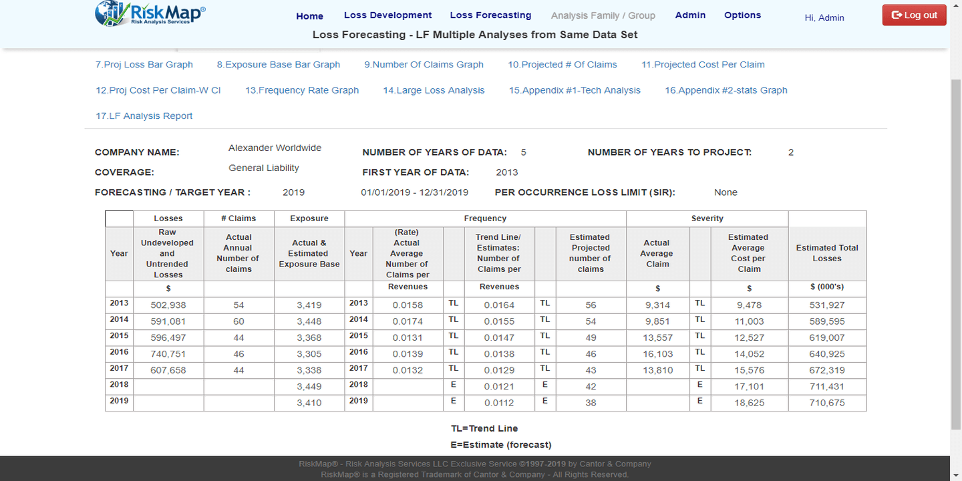Open 11.Projected Cost Per Claim
This screenshot has width=962, height=481.
(x=703, y=65)
